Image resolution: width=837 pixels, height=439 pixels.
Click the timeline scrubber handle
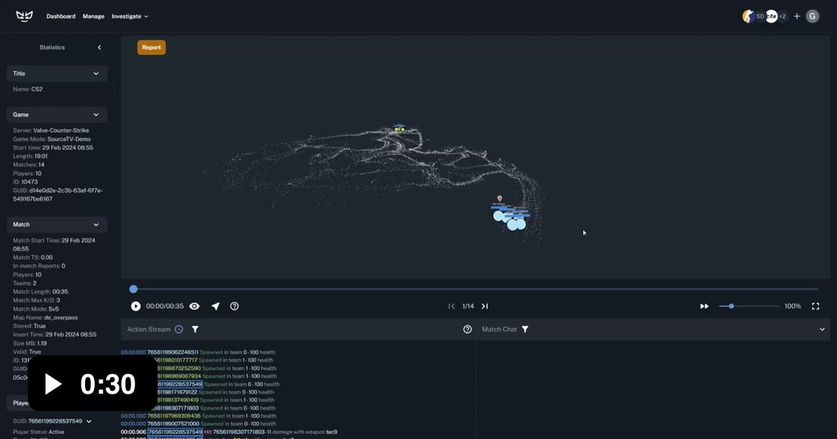(x=133, y=288)
